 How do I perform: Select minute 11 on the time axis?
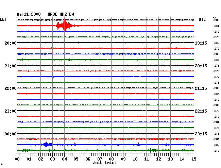pos(147,159)
